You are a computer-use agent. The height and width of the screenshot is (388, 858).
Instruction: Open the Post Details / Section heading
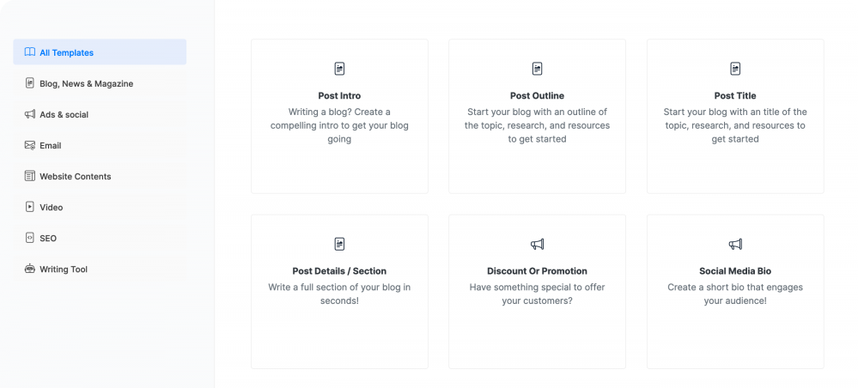339,271
